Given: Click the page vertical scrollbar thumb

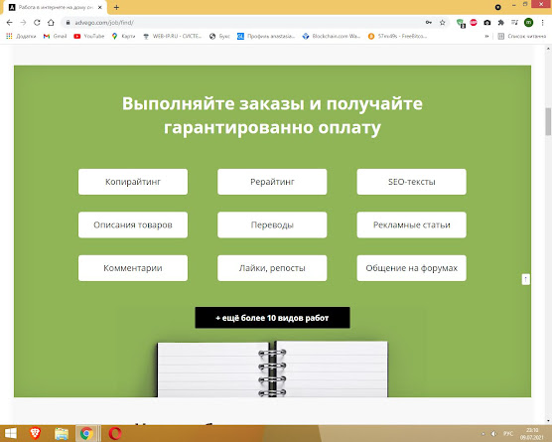Looking at the screenshot, I should coord(548,121).
